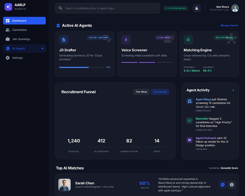Click the 99.4% accuracy value

point(207,71)
